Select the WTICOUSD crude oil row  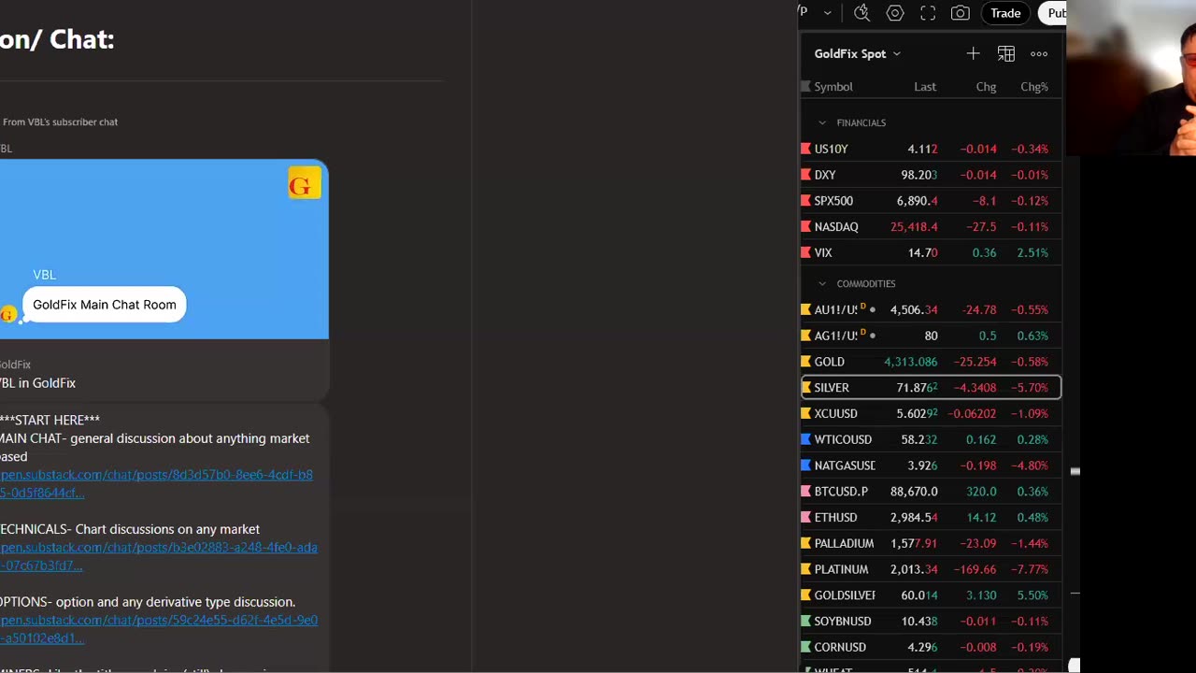click(931, 439)
